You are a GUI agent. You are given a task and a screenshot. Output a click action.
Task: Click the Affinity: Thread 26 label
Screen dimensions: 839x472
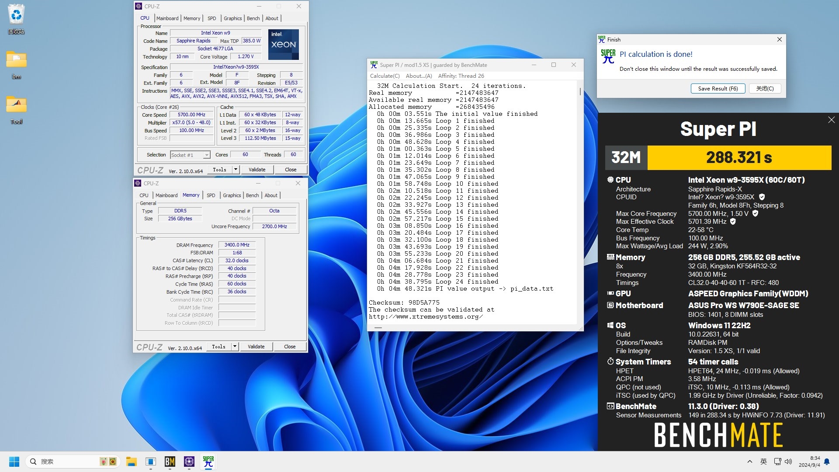coord(461,76)
